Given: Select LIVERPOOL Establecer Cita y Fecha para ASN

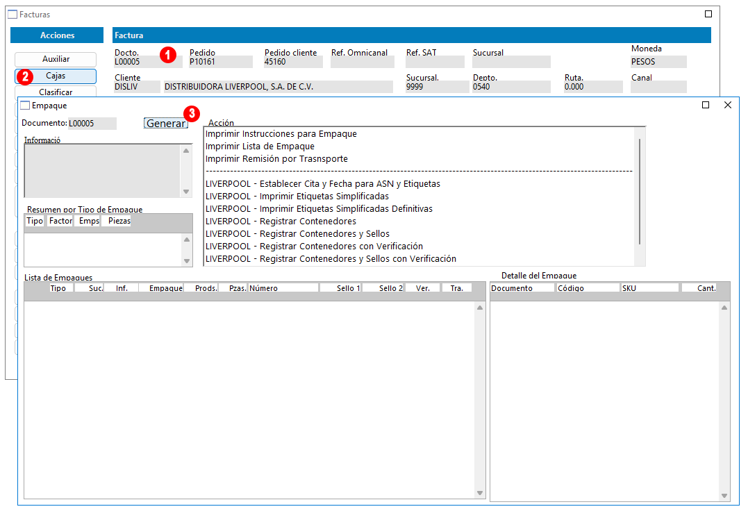Looking at the screenshot, I should [323, 183].
